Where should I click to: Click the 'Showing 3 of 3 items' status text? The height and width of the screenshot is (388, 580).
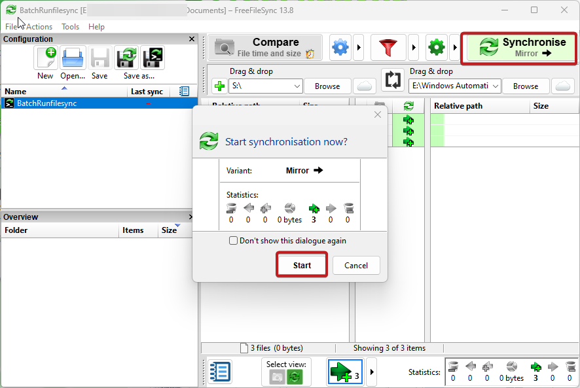389,348
